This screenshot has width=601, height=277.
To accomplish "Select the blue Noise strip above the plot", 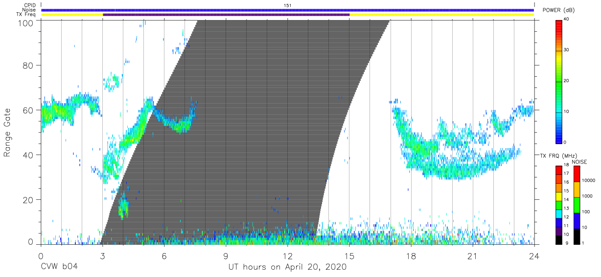I will click(x=288, y=10).
